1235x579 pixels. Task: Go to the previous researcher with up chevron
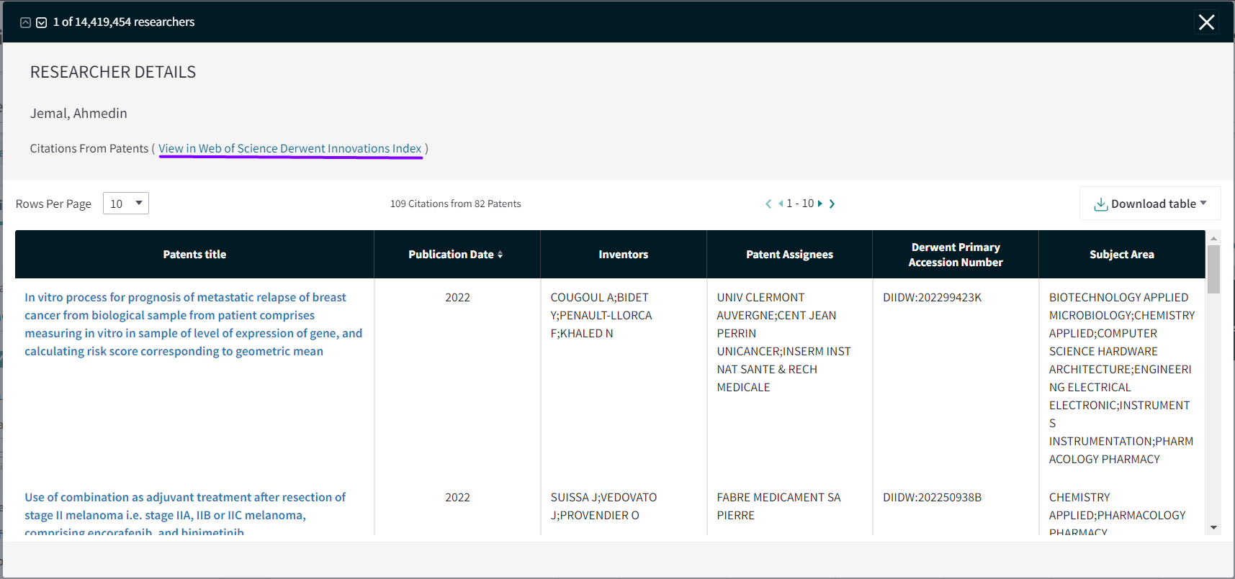25,22
